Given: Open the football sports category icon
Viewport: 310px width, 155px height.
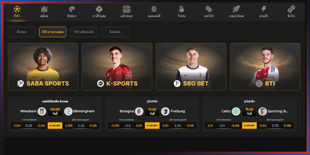Looking at the screenshot, I should click(x=17, y=9).
